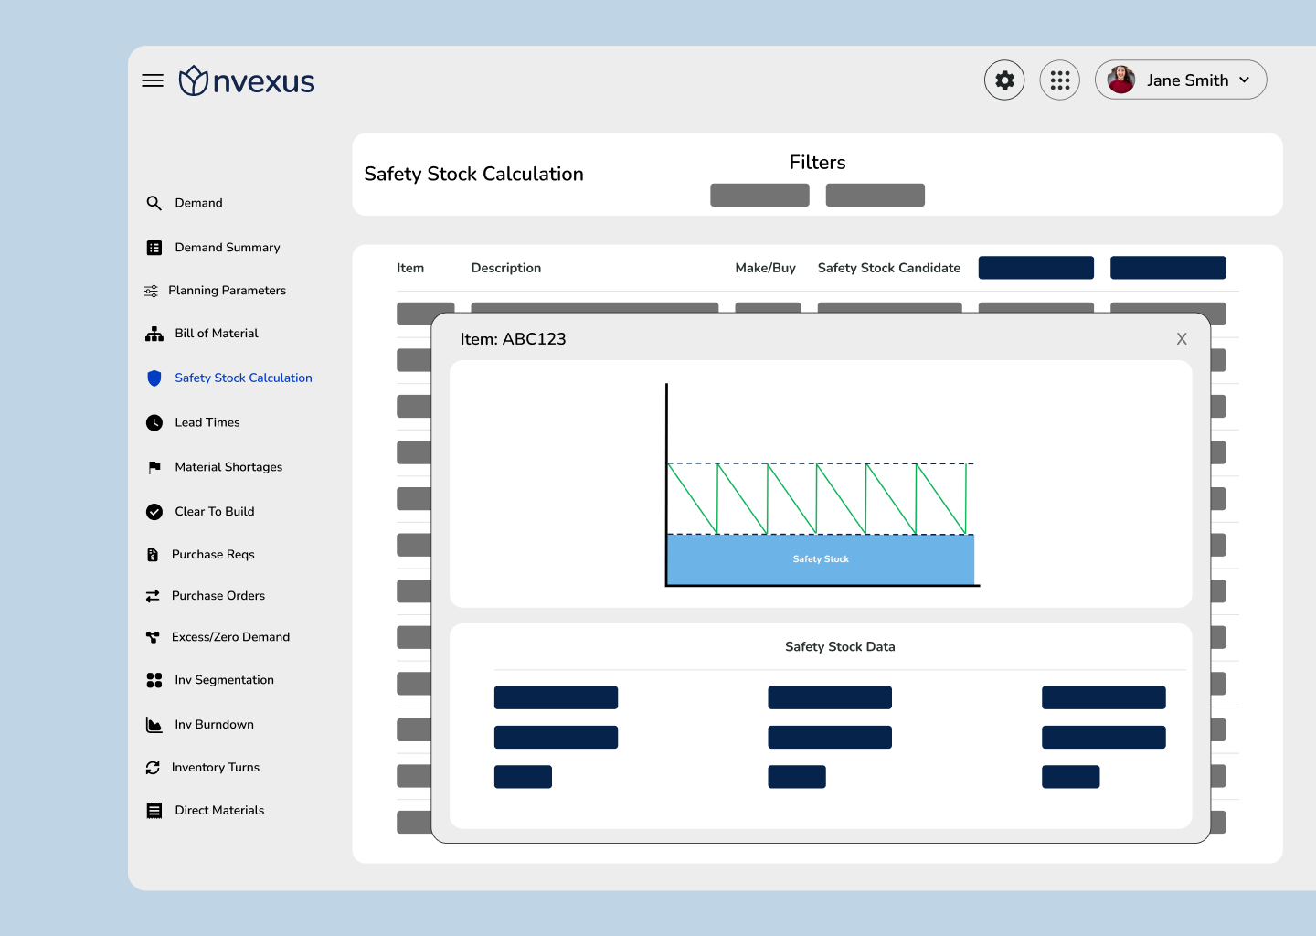Image resolution: width=1316 pixels, height=936 pixels.
Task: Click the Inv Burndown chart icon
Action: [x=154, y=725]
